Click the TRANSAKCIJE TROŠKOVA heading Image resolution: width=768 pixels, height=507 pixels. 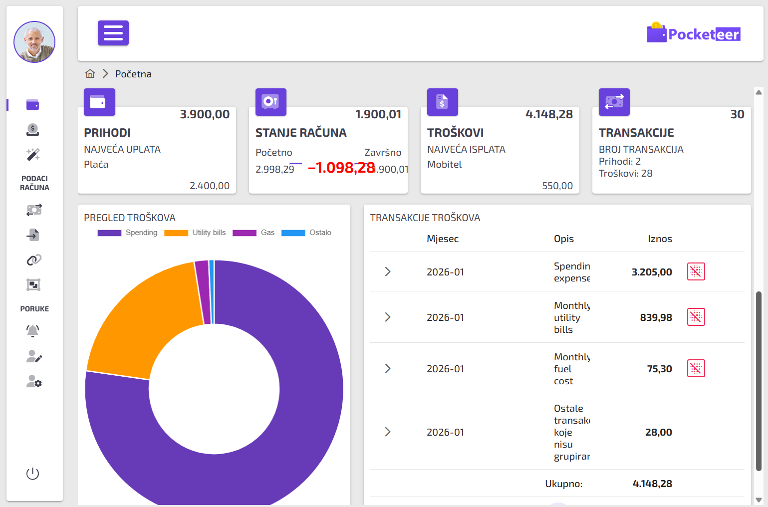[425, 218]
